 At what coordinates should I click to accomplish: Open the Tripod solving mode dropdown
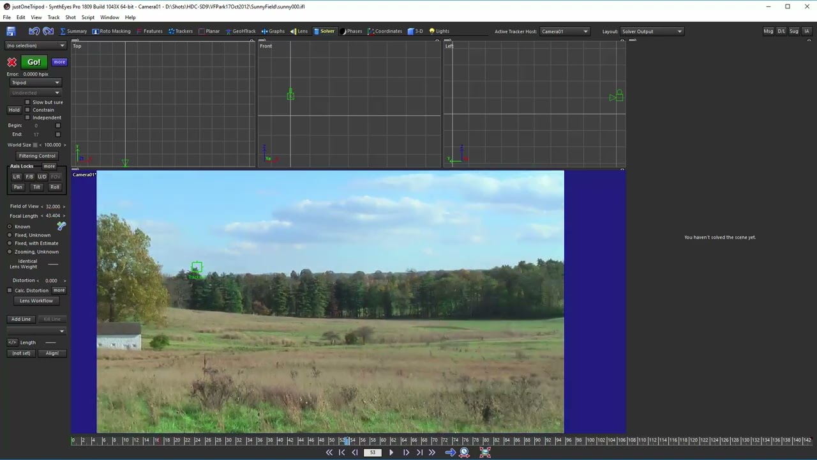[35, 82]
